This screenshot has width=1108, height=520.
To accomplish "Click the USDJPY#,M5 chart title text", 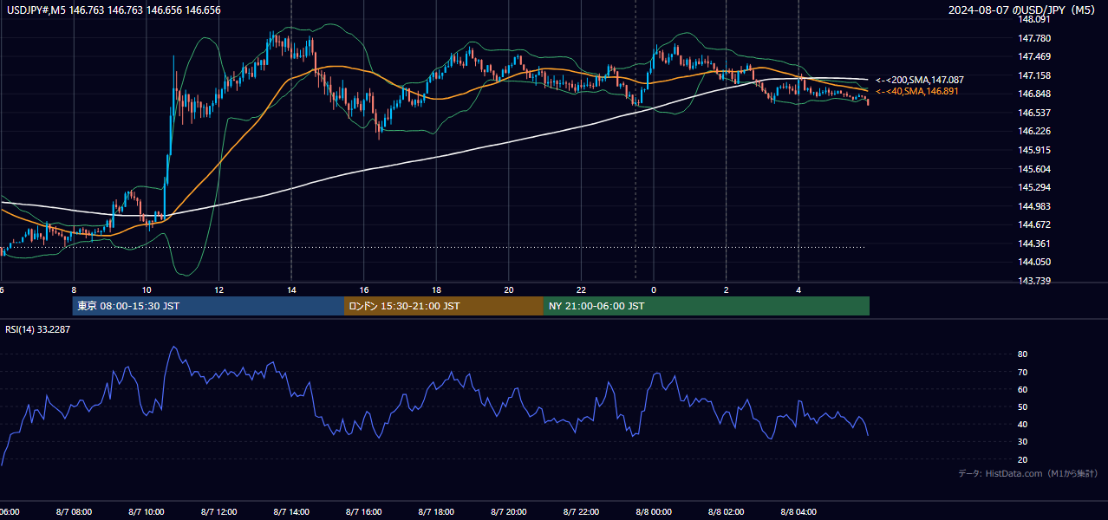I will click(x=113, y=10).
